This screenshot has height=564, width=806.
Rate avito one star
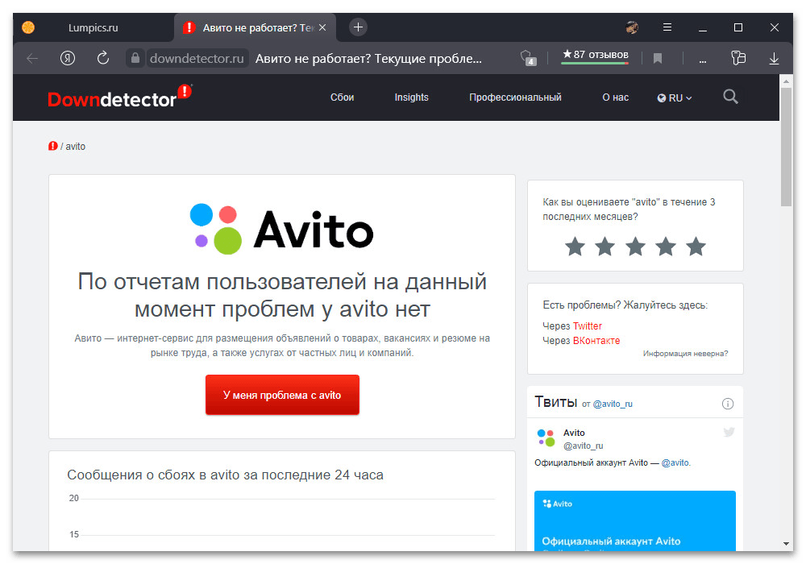point(575,247)
